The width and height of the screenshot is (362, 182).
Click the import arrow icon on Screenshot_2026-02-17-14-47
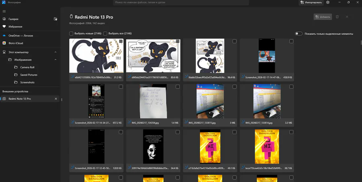(243, 77)
